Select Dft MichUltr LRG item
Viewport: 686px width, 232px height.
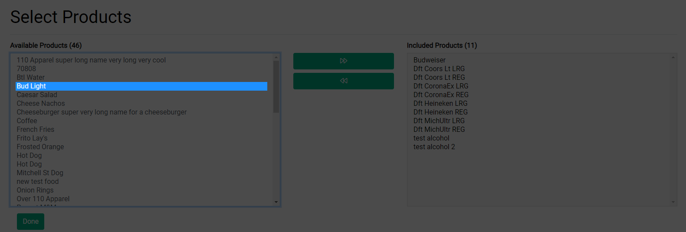[x=538, y=121]
